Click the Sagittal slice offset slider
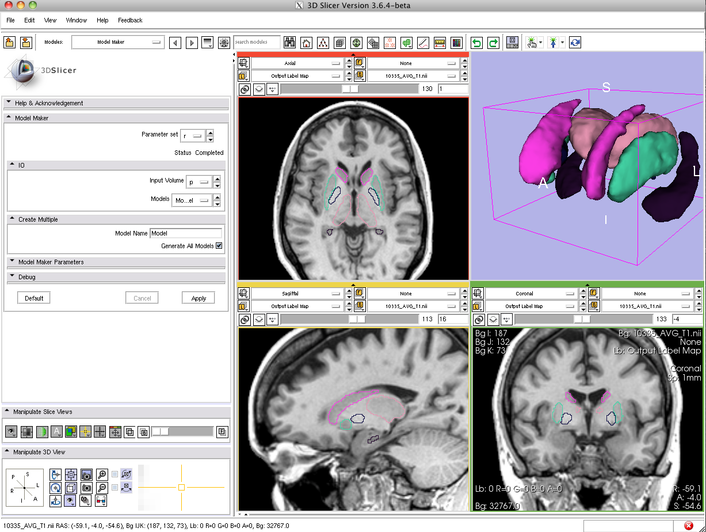Image resolution: width=706 pixels, height=532 pixels. pos(349,319)
